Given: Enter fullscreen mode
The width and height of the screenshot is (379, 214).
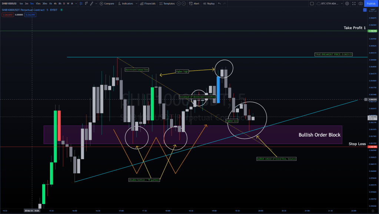Looking at the screenshot, I should click(353, 4).
